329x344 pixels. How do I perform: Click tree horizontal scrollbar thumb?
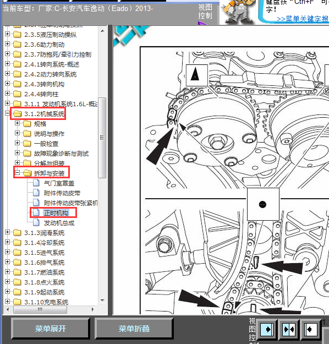point(40,309)
